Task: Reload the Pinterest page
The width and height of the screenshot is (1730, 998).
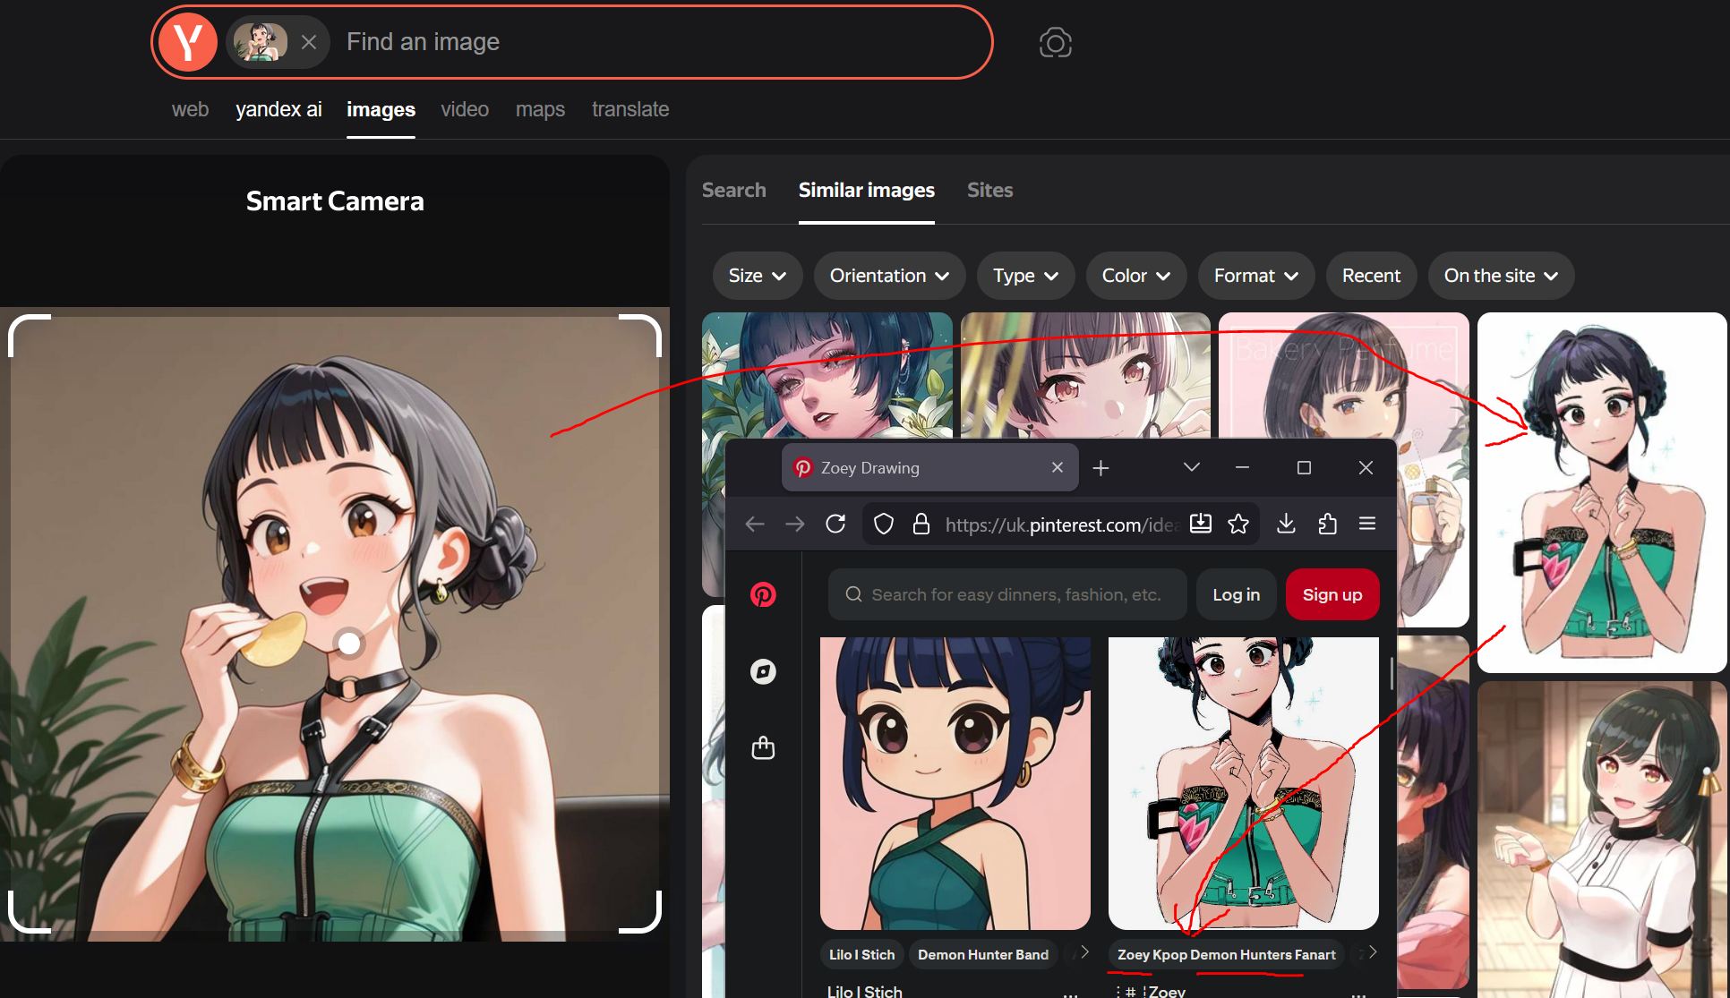Action: pos(835,524)
